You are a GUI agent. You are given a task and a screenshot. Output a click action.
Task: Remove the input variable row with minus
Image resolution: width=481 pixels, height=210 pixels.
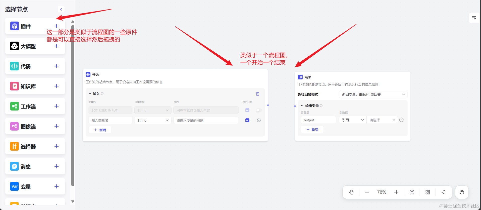(x=259, y=121)
